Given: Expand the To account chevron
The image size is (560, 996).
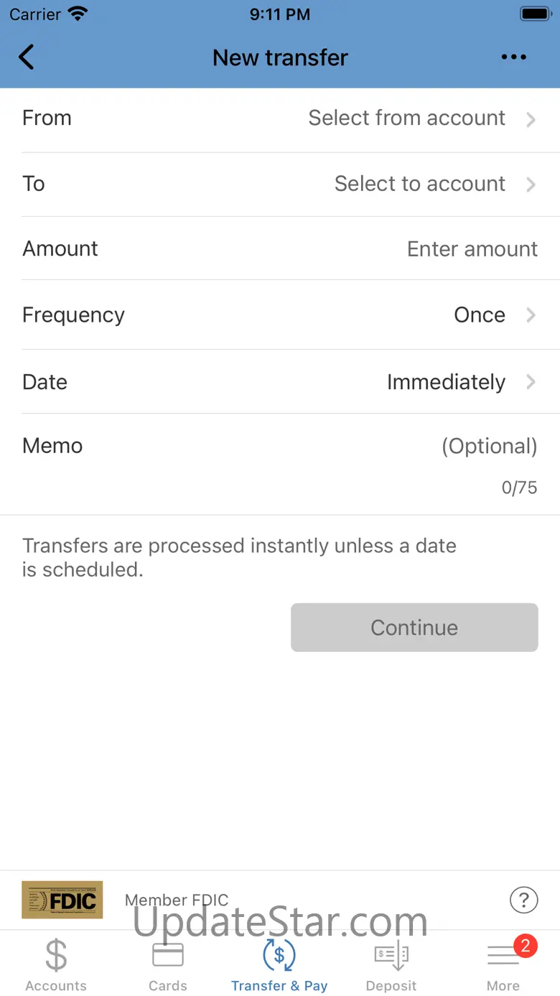Looking at the screenshot, I should click(x=531, y=184).
